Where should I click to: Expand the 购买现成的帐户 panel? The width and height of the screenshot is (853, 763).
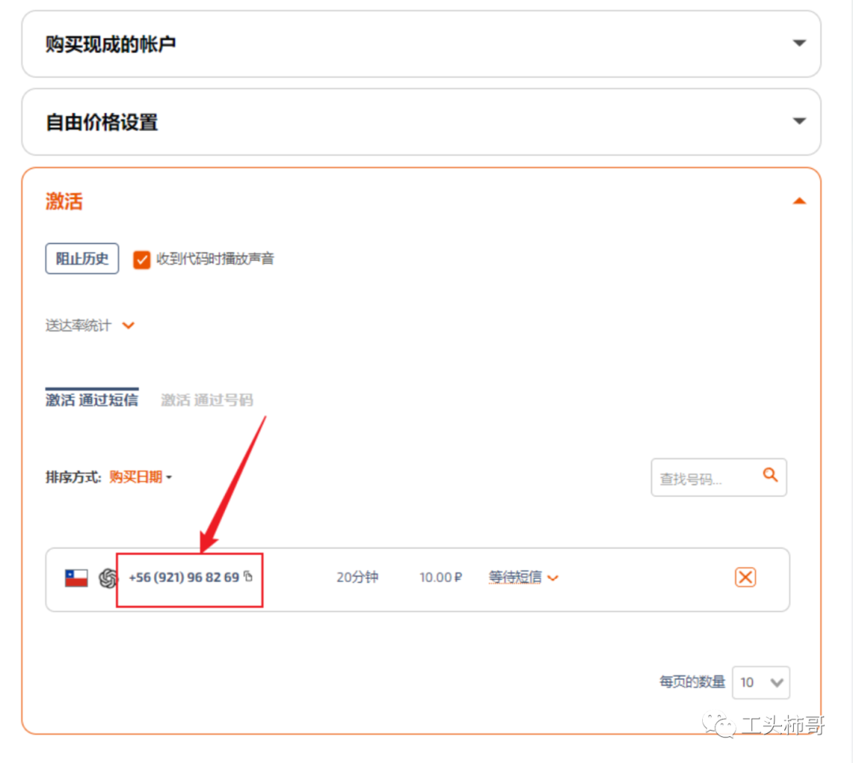(799, 43)
